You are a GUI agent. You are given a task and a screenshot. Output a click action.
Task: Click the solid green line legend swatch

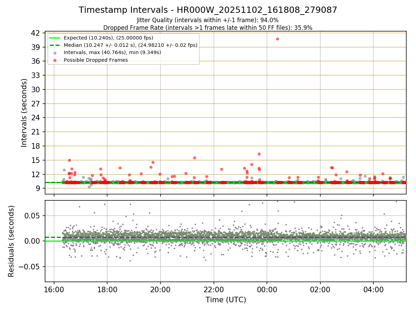[55, 38]
